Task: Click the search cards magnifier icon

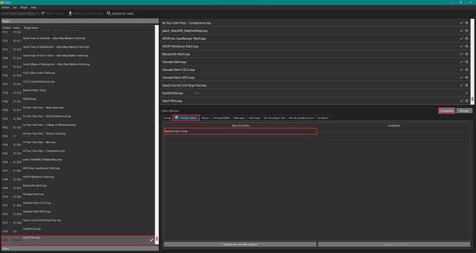Action: [x=109, y=13]
